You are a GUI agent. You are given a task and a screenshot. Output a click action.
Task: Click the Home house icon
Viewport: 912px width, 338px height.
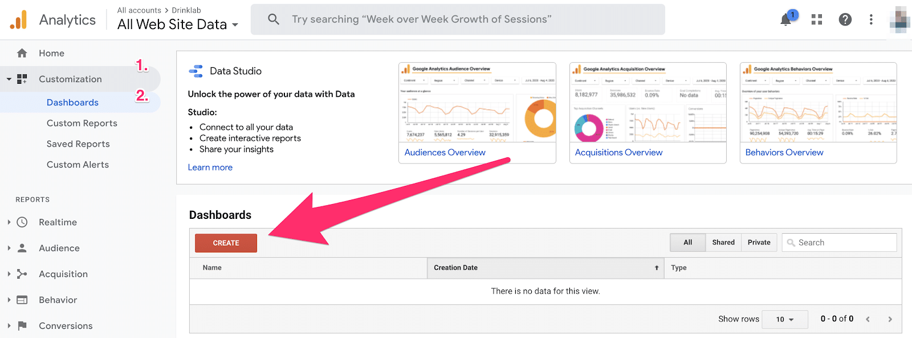(x=22, y=53)
